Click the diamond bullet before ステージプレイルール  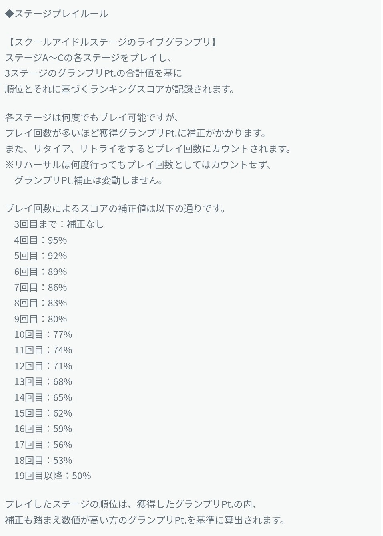(10, 14)
